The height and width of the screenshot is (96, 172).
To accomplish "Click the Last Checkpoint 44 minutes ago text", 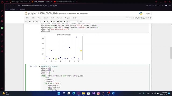I will click(x=69, y=14).
